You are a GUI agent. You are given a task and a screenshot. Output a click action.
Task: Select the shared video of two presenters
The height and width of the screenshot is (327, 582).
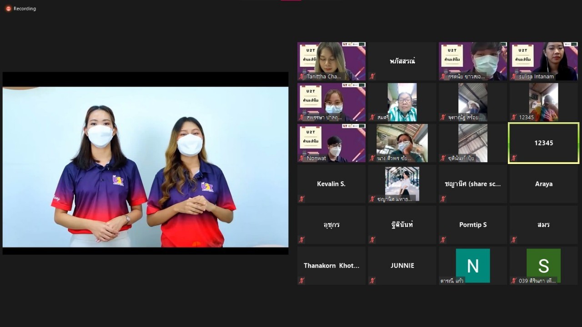[x=145, y=167]
